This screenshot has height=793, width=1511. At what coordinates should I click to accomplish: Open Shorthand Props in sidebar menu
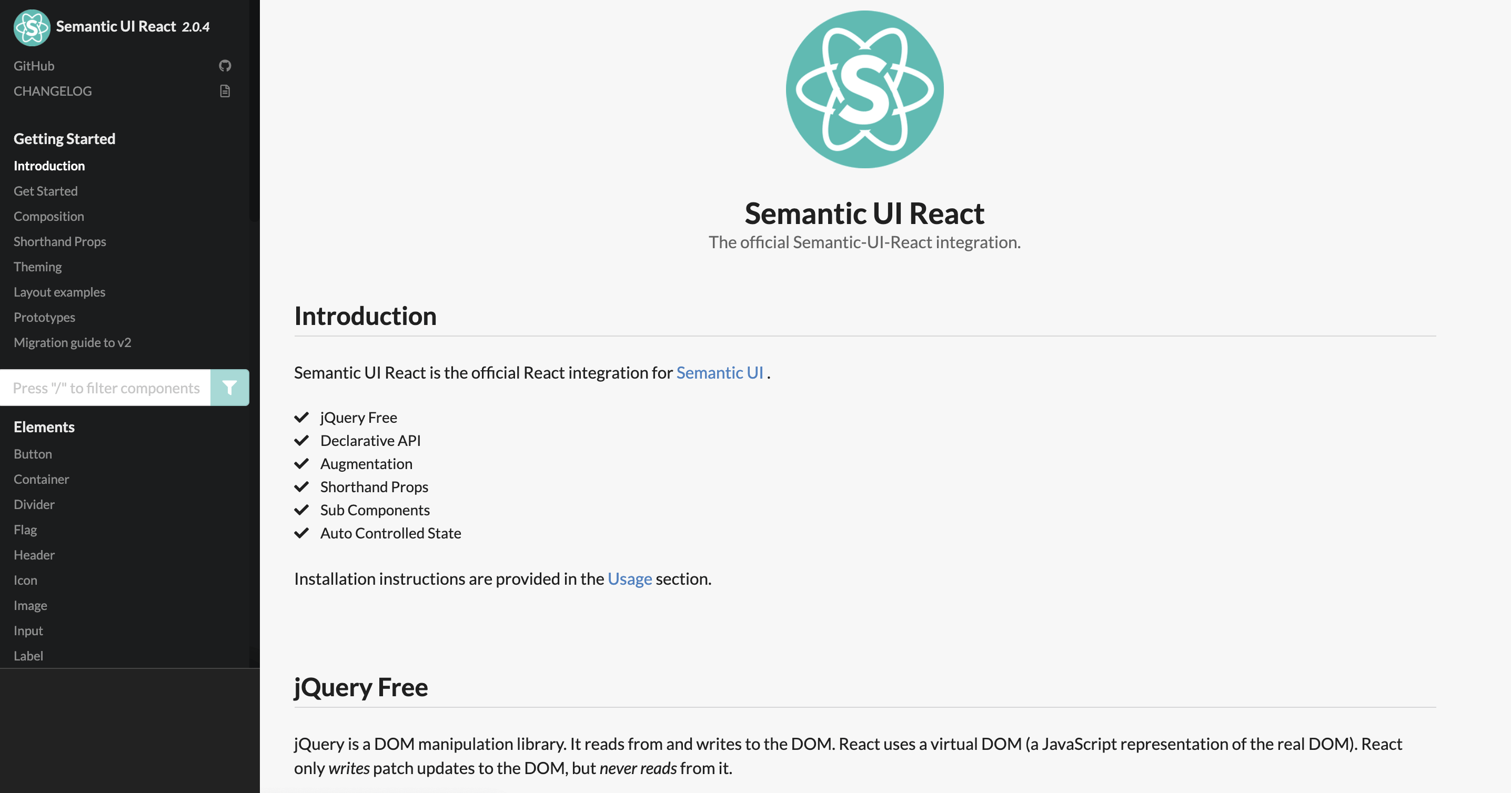coord(60,241)
